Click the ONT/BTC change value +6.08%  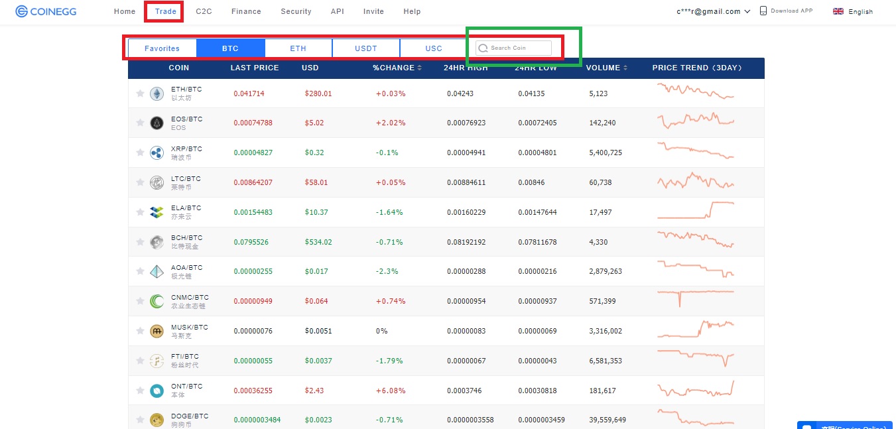click(x=391, y=391)
